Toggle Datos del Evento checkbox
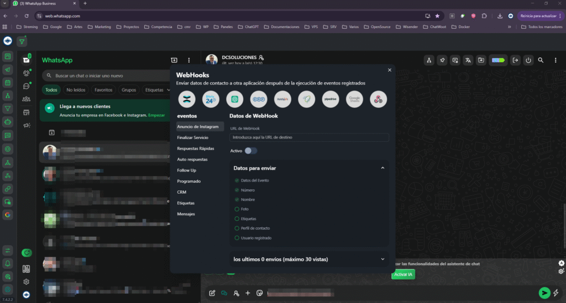 (237, 180)
